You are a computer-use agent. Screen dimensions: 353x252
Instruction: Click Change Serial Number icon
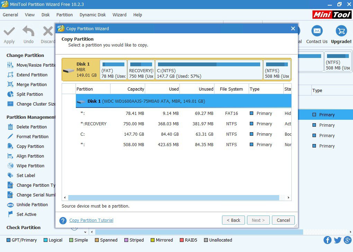coord(10,195)
